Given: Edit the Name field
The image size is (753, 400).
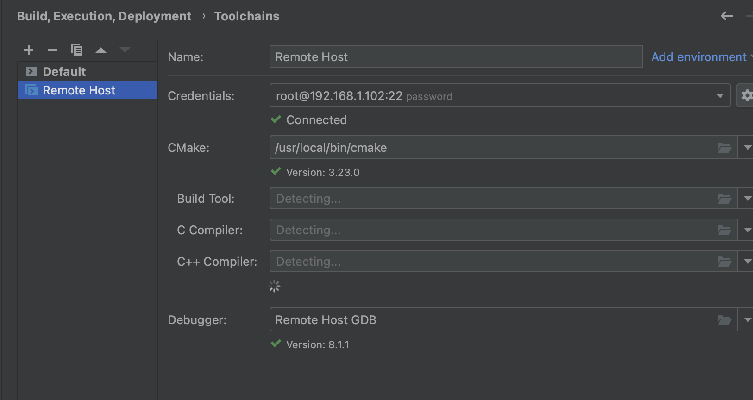Looking at the screenshot, I should point(456,56).
